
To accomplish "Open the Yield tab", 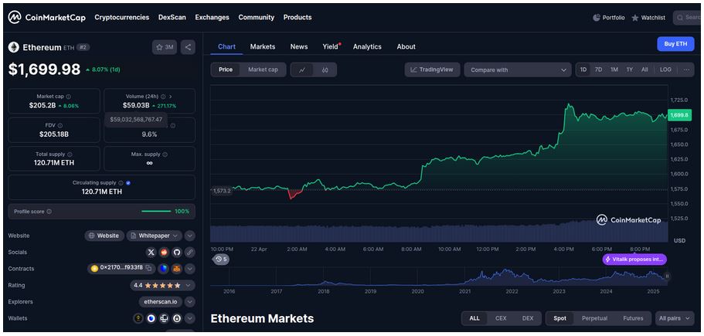I will tap(332, 46).
